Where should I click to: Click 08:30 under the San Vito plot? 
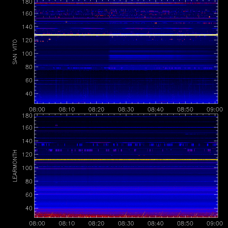[x=126, y=109]
